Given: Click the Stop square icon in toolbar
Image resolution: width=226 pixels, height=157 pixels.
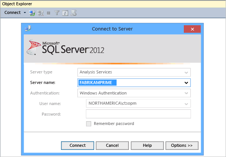Looking at the screenshot, I should (49, 13).
